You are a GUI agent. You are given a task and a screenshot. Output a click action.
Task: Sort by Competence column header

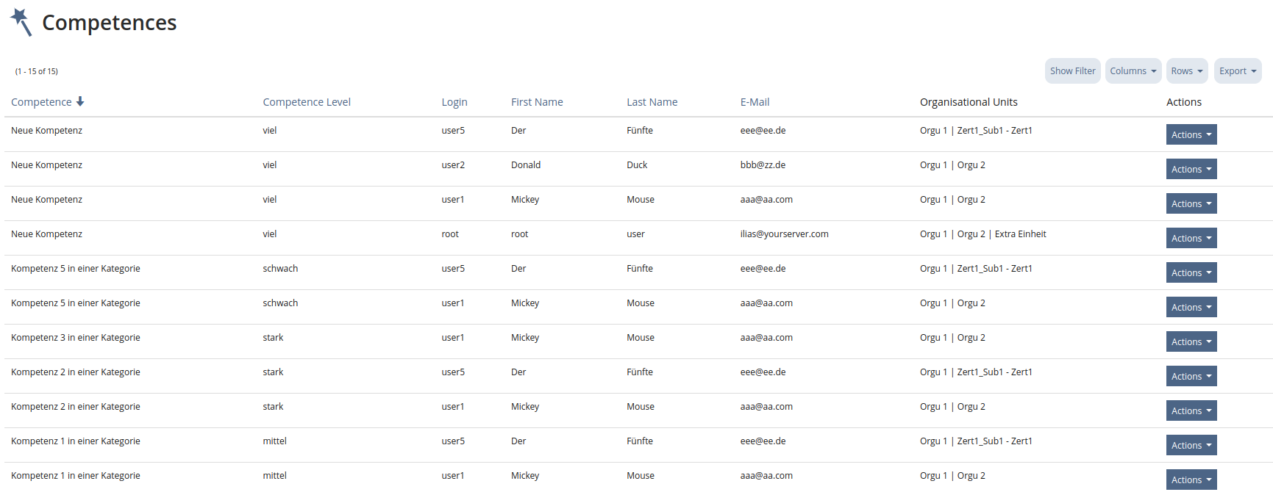[41, 102]
